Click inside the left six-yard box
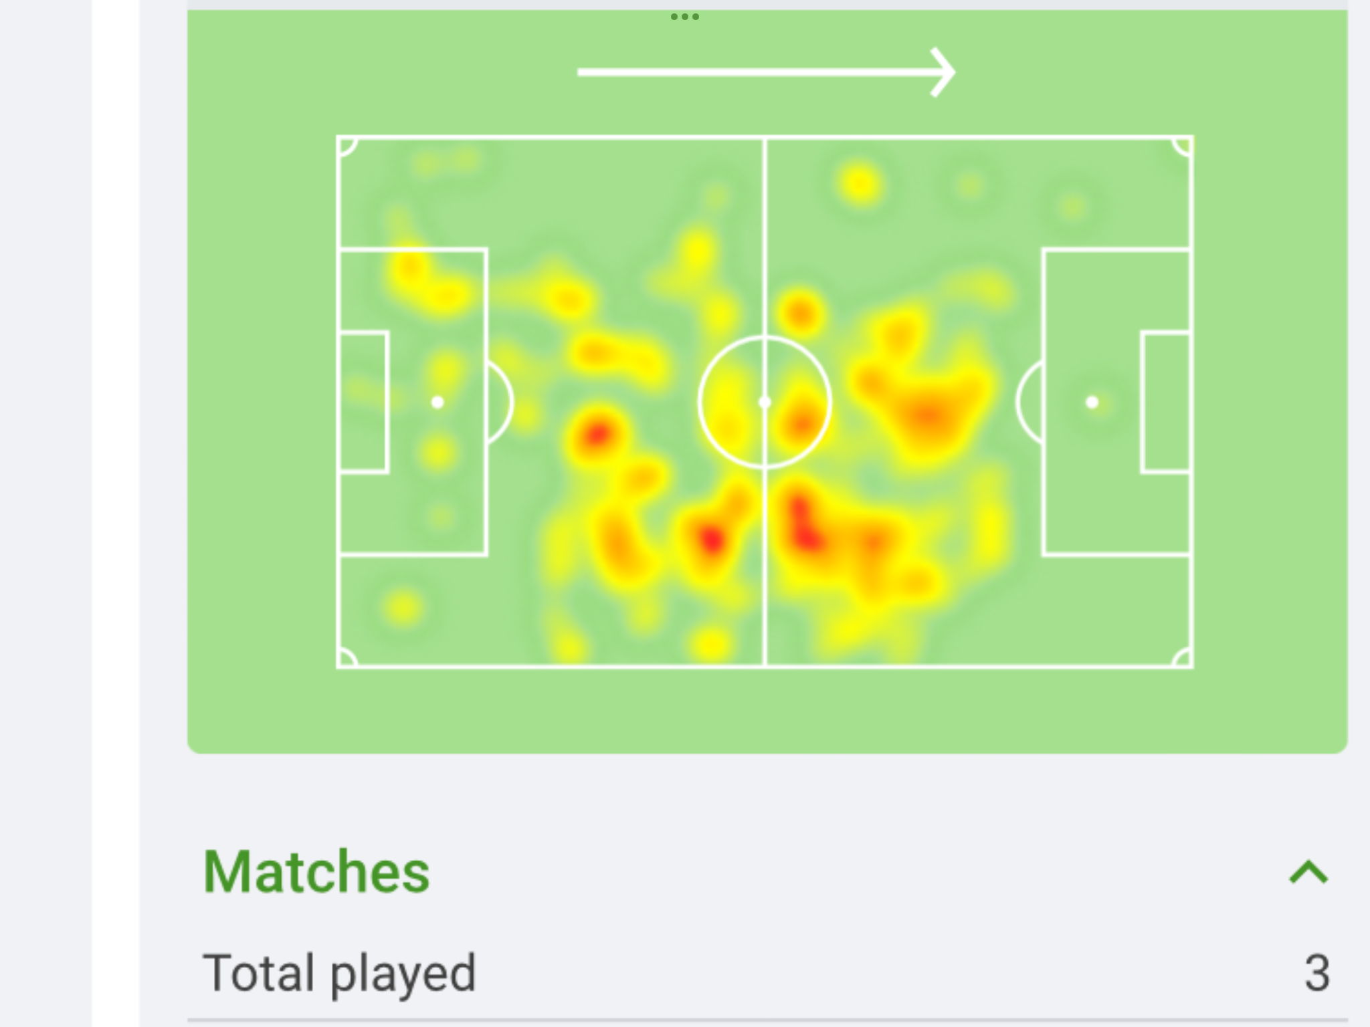 (x=363, y=402)
